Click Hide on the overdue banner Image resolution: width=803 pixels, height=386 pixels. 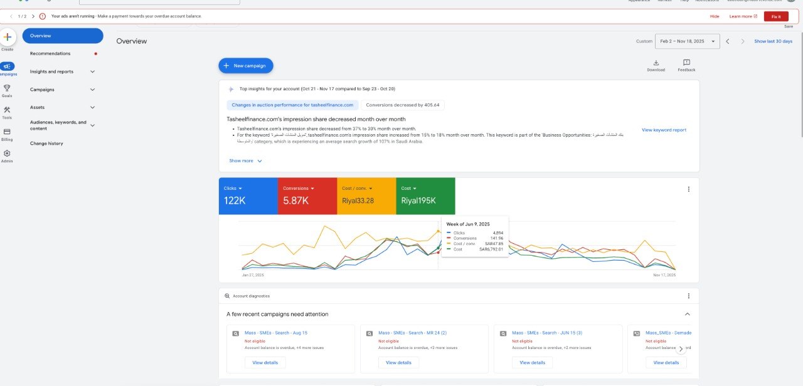tap(715, 16)
